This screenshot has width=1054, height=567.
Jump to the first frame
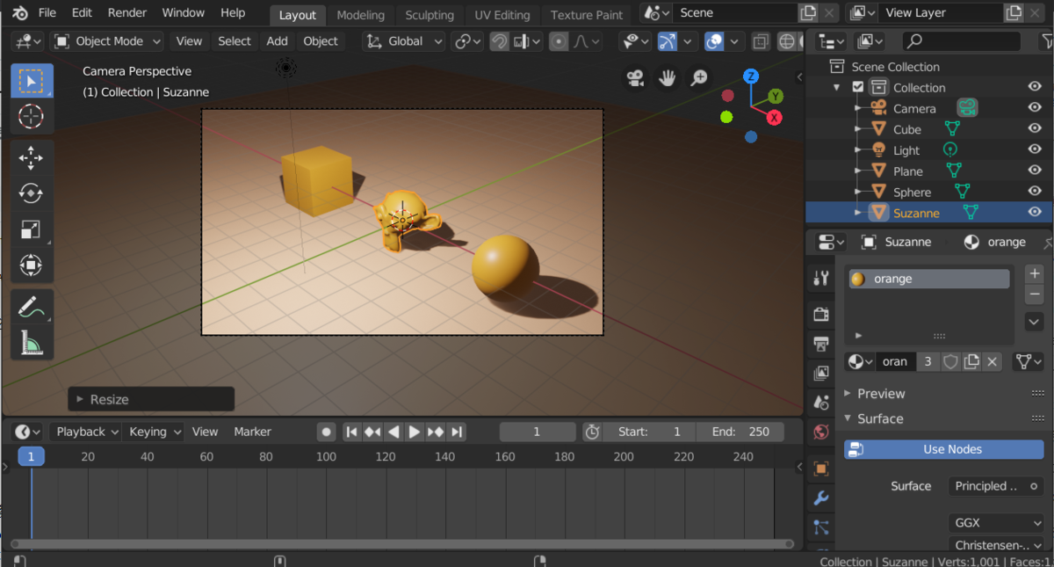(x=351, y=432)
